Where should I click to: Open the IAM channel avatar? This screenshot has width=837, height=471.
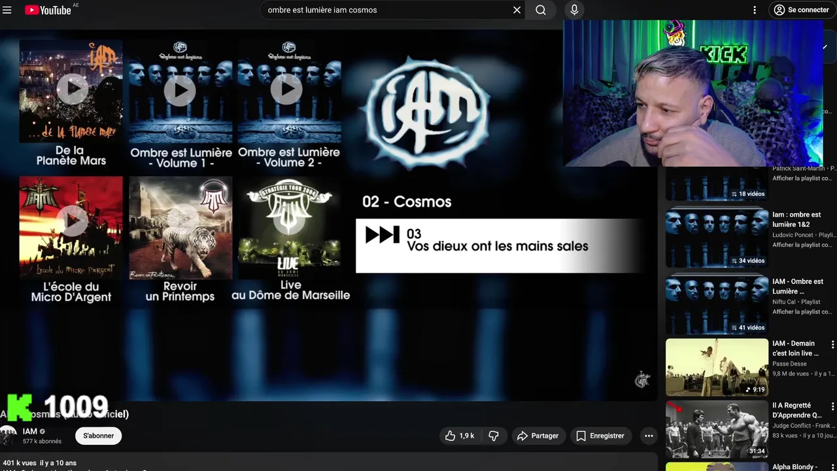pos(8,436)
